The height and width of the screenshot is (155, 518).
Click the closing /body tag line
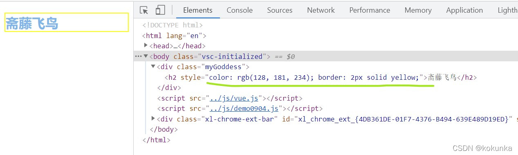click(x=164, y=129)
